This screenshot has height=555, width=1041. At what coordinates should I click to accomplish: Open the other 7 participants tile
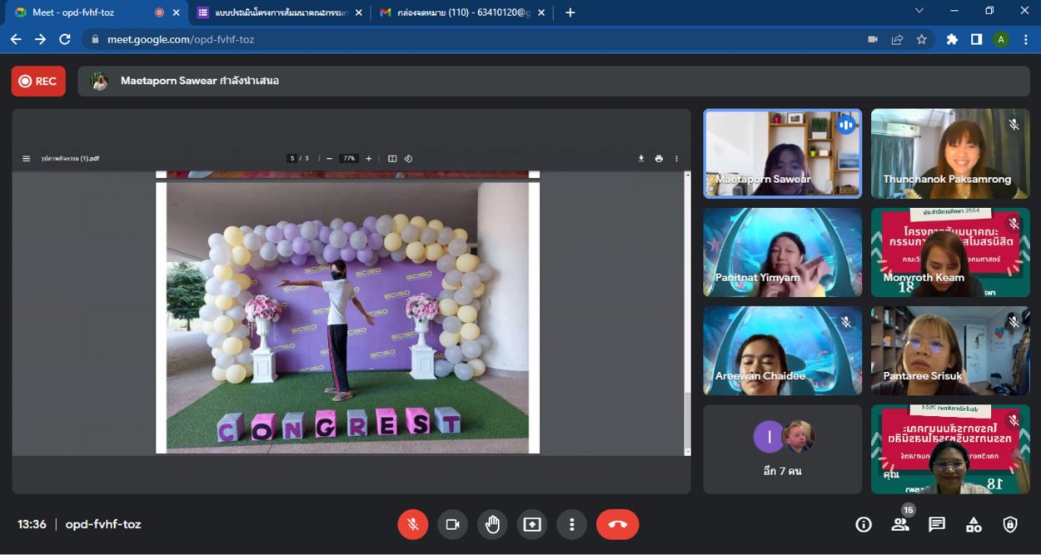pyautogui.click(x=782, y=449)
